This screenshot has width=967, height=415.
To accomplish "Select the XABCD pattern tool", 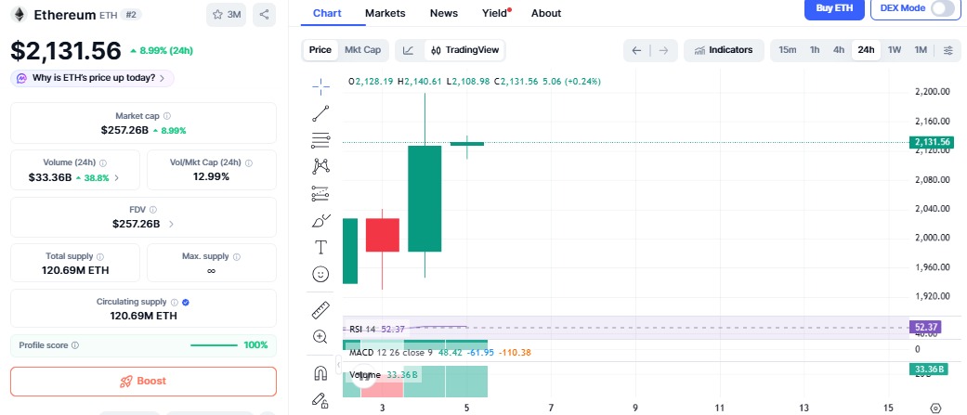I will (320, 166).
